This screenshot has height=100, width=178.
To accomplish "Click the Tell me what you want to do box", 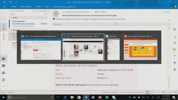I will (x=64, y=7).
